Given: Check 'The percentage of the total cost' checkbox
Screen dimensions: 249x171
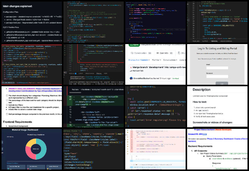Looking at the screenshot, I should point(7,100).
